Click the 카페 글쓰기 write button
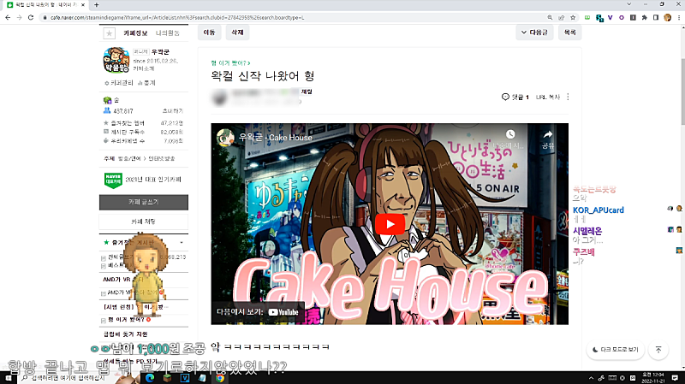The image size is (685, 384). tap(144, 202)
